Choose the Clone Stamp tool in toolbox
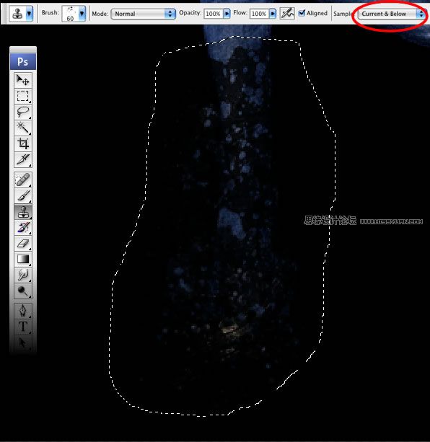 pos(23,212)
